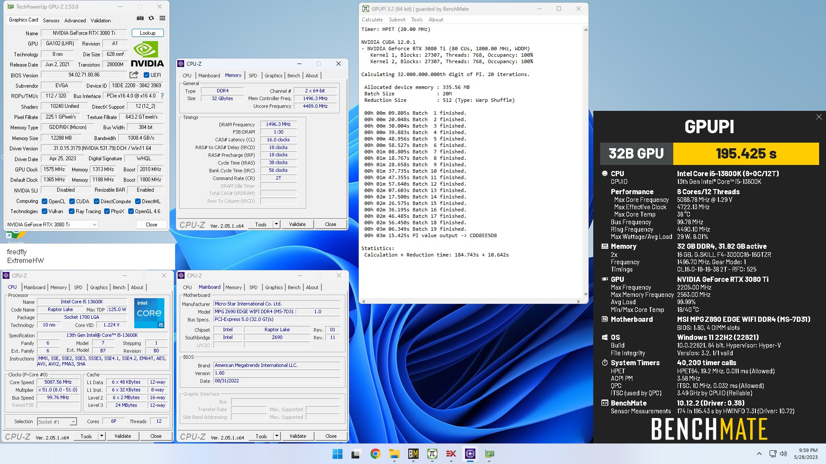Open the EX taskbar application icon
The image size is (826, 464).
pyautogui.click(x=451, y=454)
